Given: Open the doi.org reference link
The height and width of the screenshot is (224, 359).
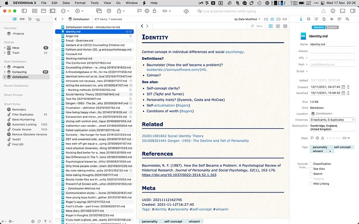Looking at the screenshot, I should coord(179,175).
